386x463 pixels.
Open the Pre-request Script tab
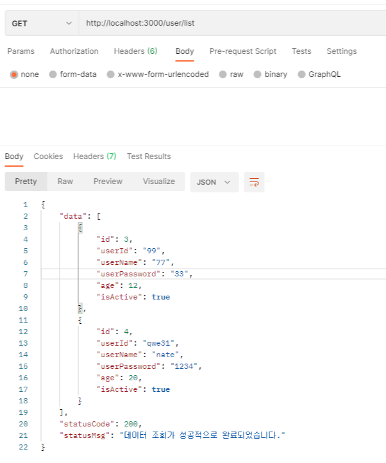(x=243, y=51)
